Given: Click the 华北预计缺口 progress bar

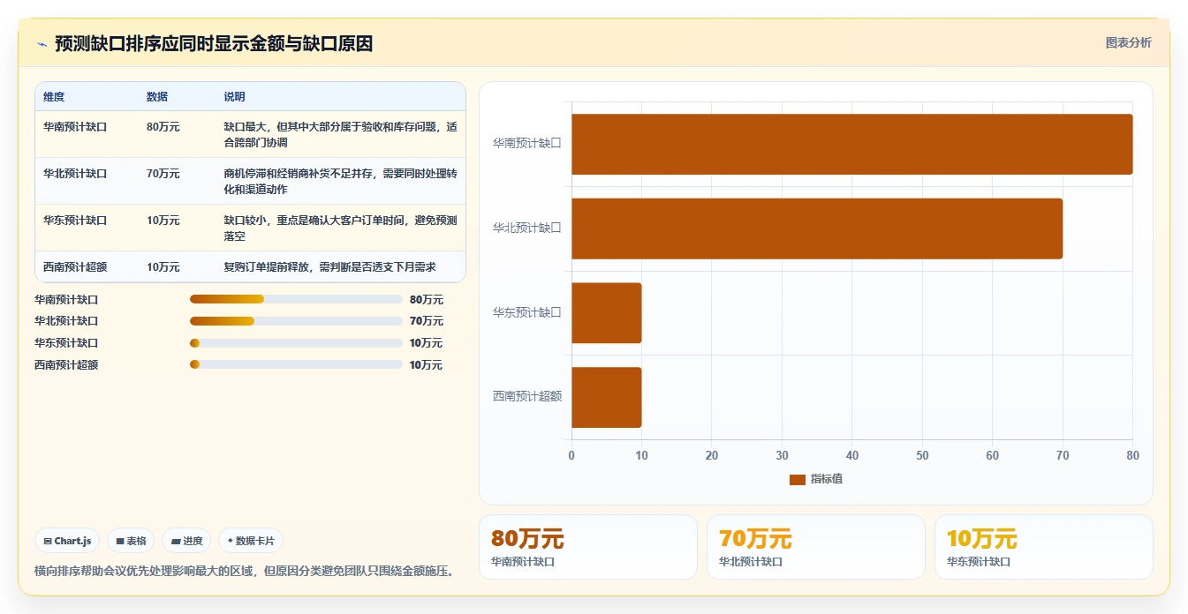Looking at the screenshot, I should tap(296, 321).
